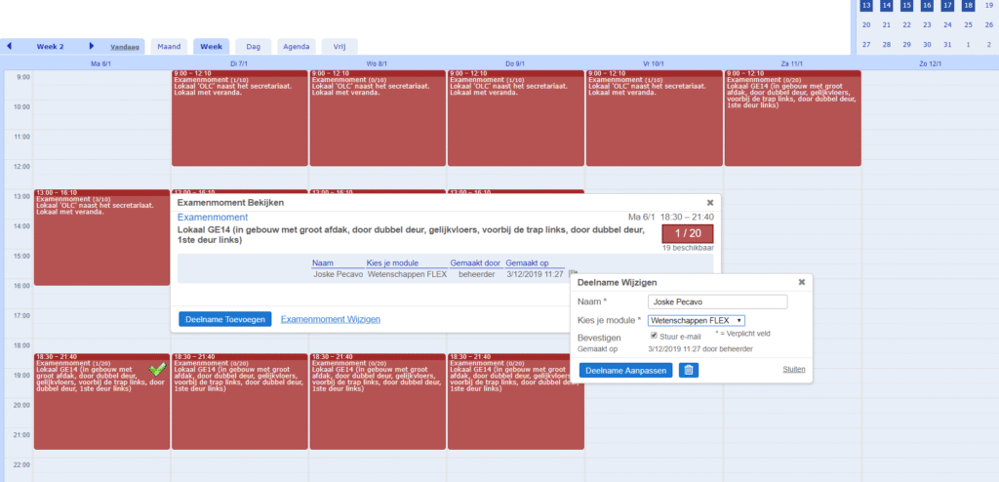999x482 pixels.
Task: Click Deelname Aanpassen button
Action: [625, 370]
